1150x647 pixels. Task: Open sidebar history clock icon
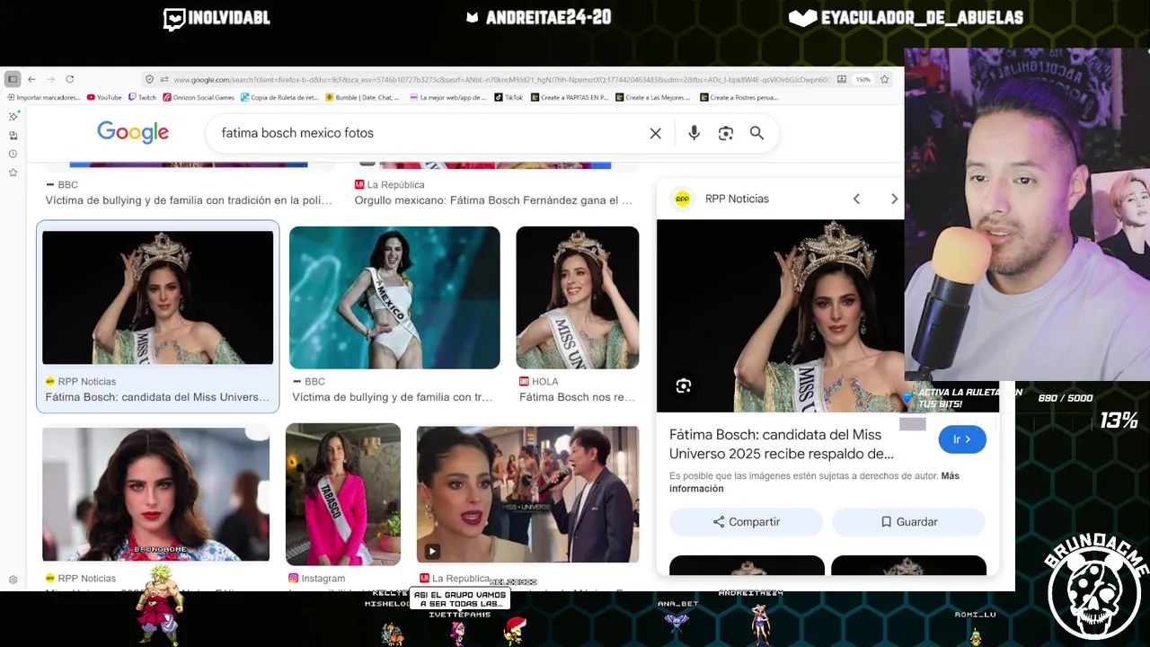click(x=13, y=154)
